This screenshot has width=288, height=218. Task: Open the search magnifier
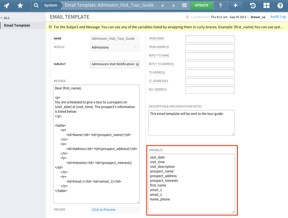36,5
